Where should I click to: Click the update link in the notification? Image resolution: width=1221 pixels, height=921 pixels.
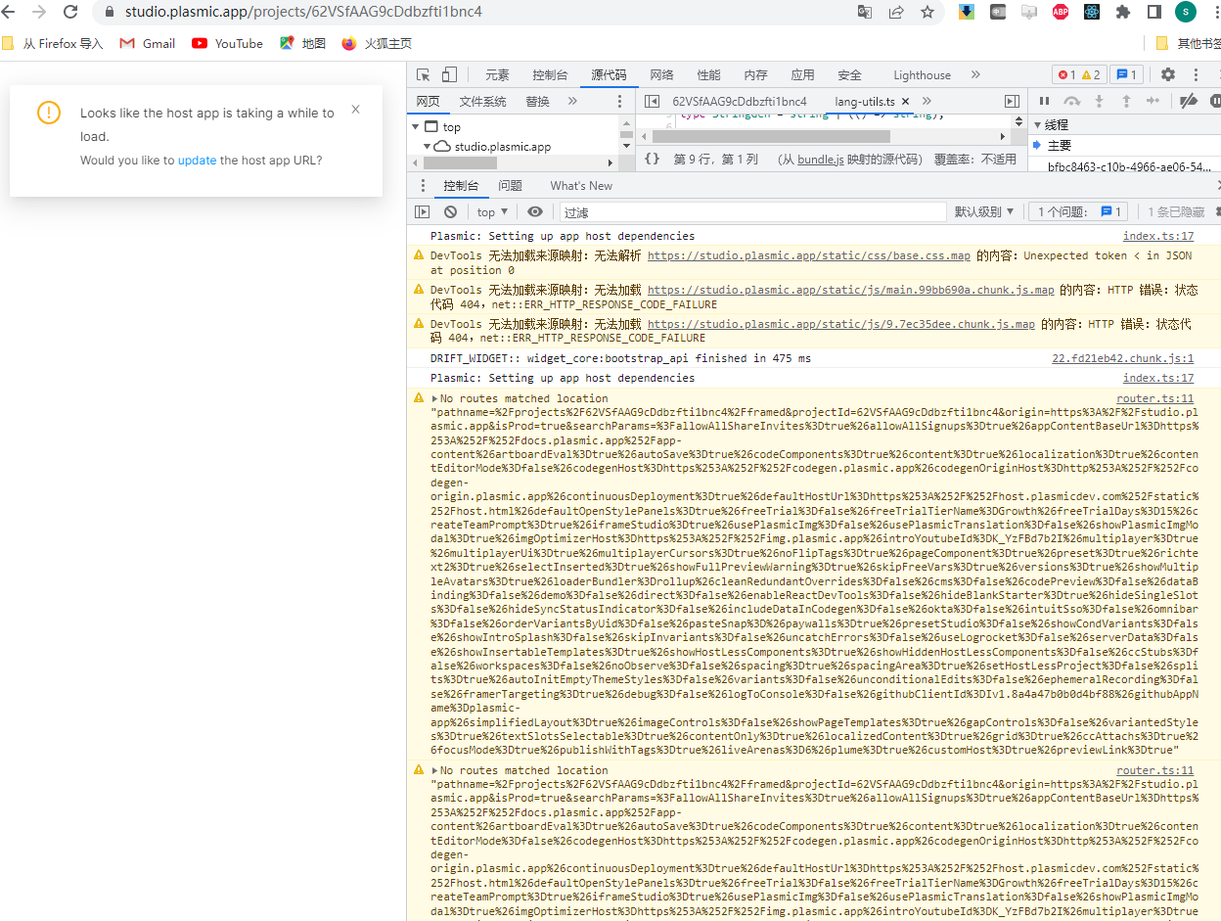(x=197, y=161)
